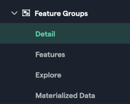Go to the Features page
This screenshot has width=130, height=104.
click(x=50, y=54)
